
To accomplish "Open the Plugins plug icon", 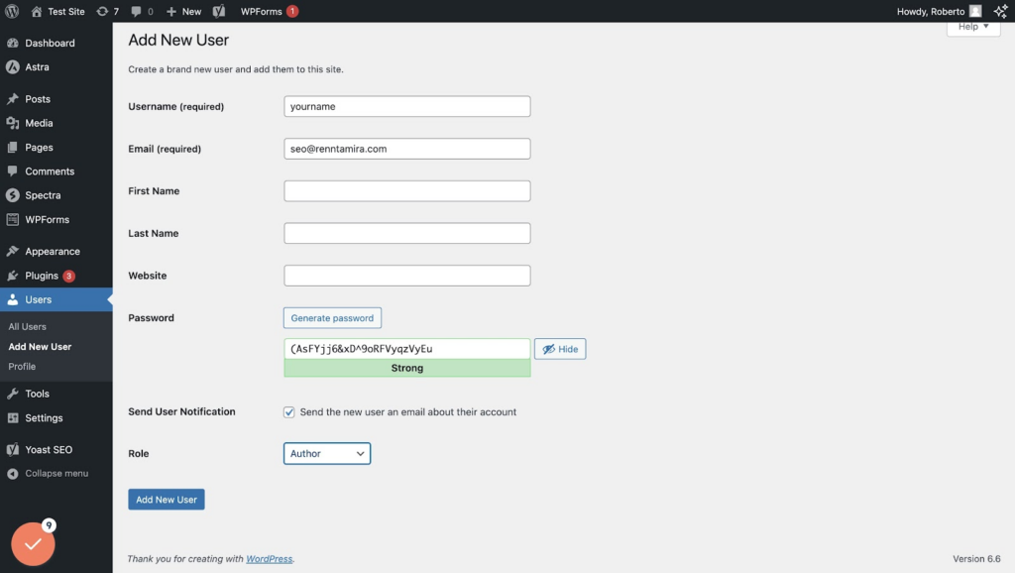I will 12,276.
